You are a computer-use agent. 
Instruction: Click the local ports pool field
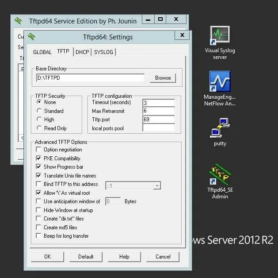tap(159, 127)
